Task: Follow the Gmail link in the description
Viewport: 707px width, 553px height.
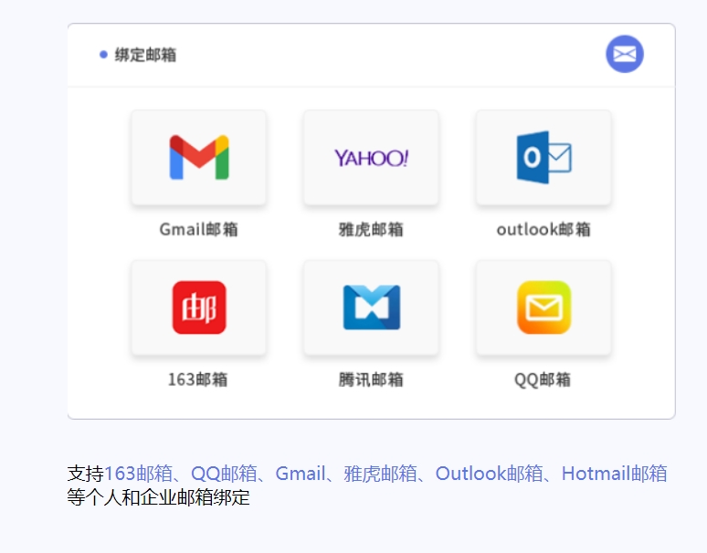Action: [301, 474]
